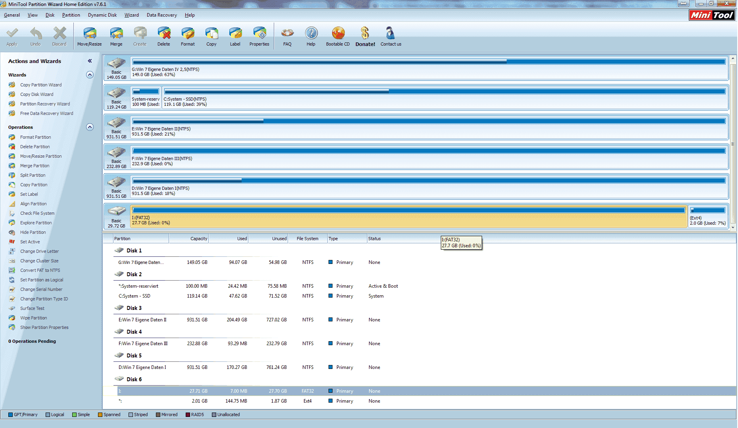
Task: Click the MiniTool logo
Action: (x=712, y=15)
